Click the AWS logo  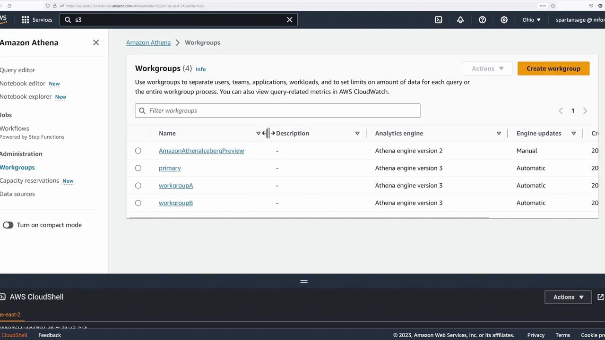pyautogui.click(x=3, y=19)
